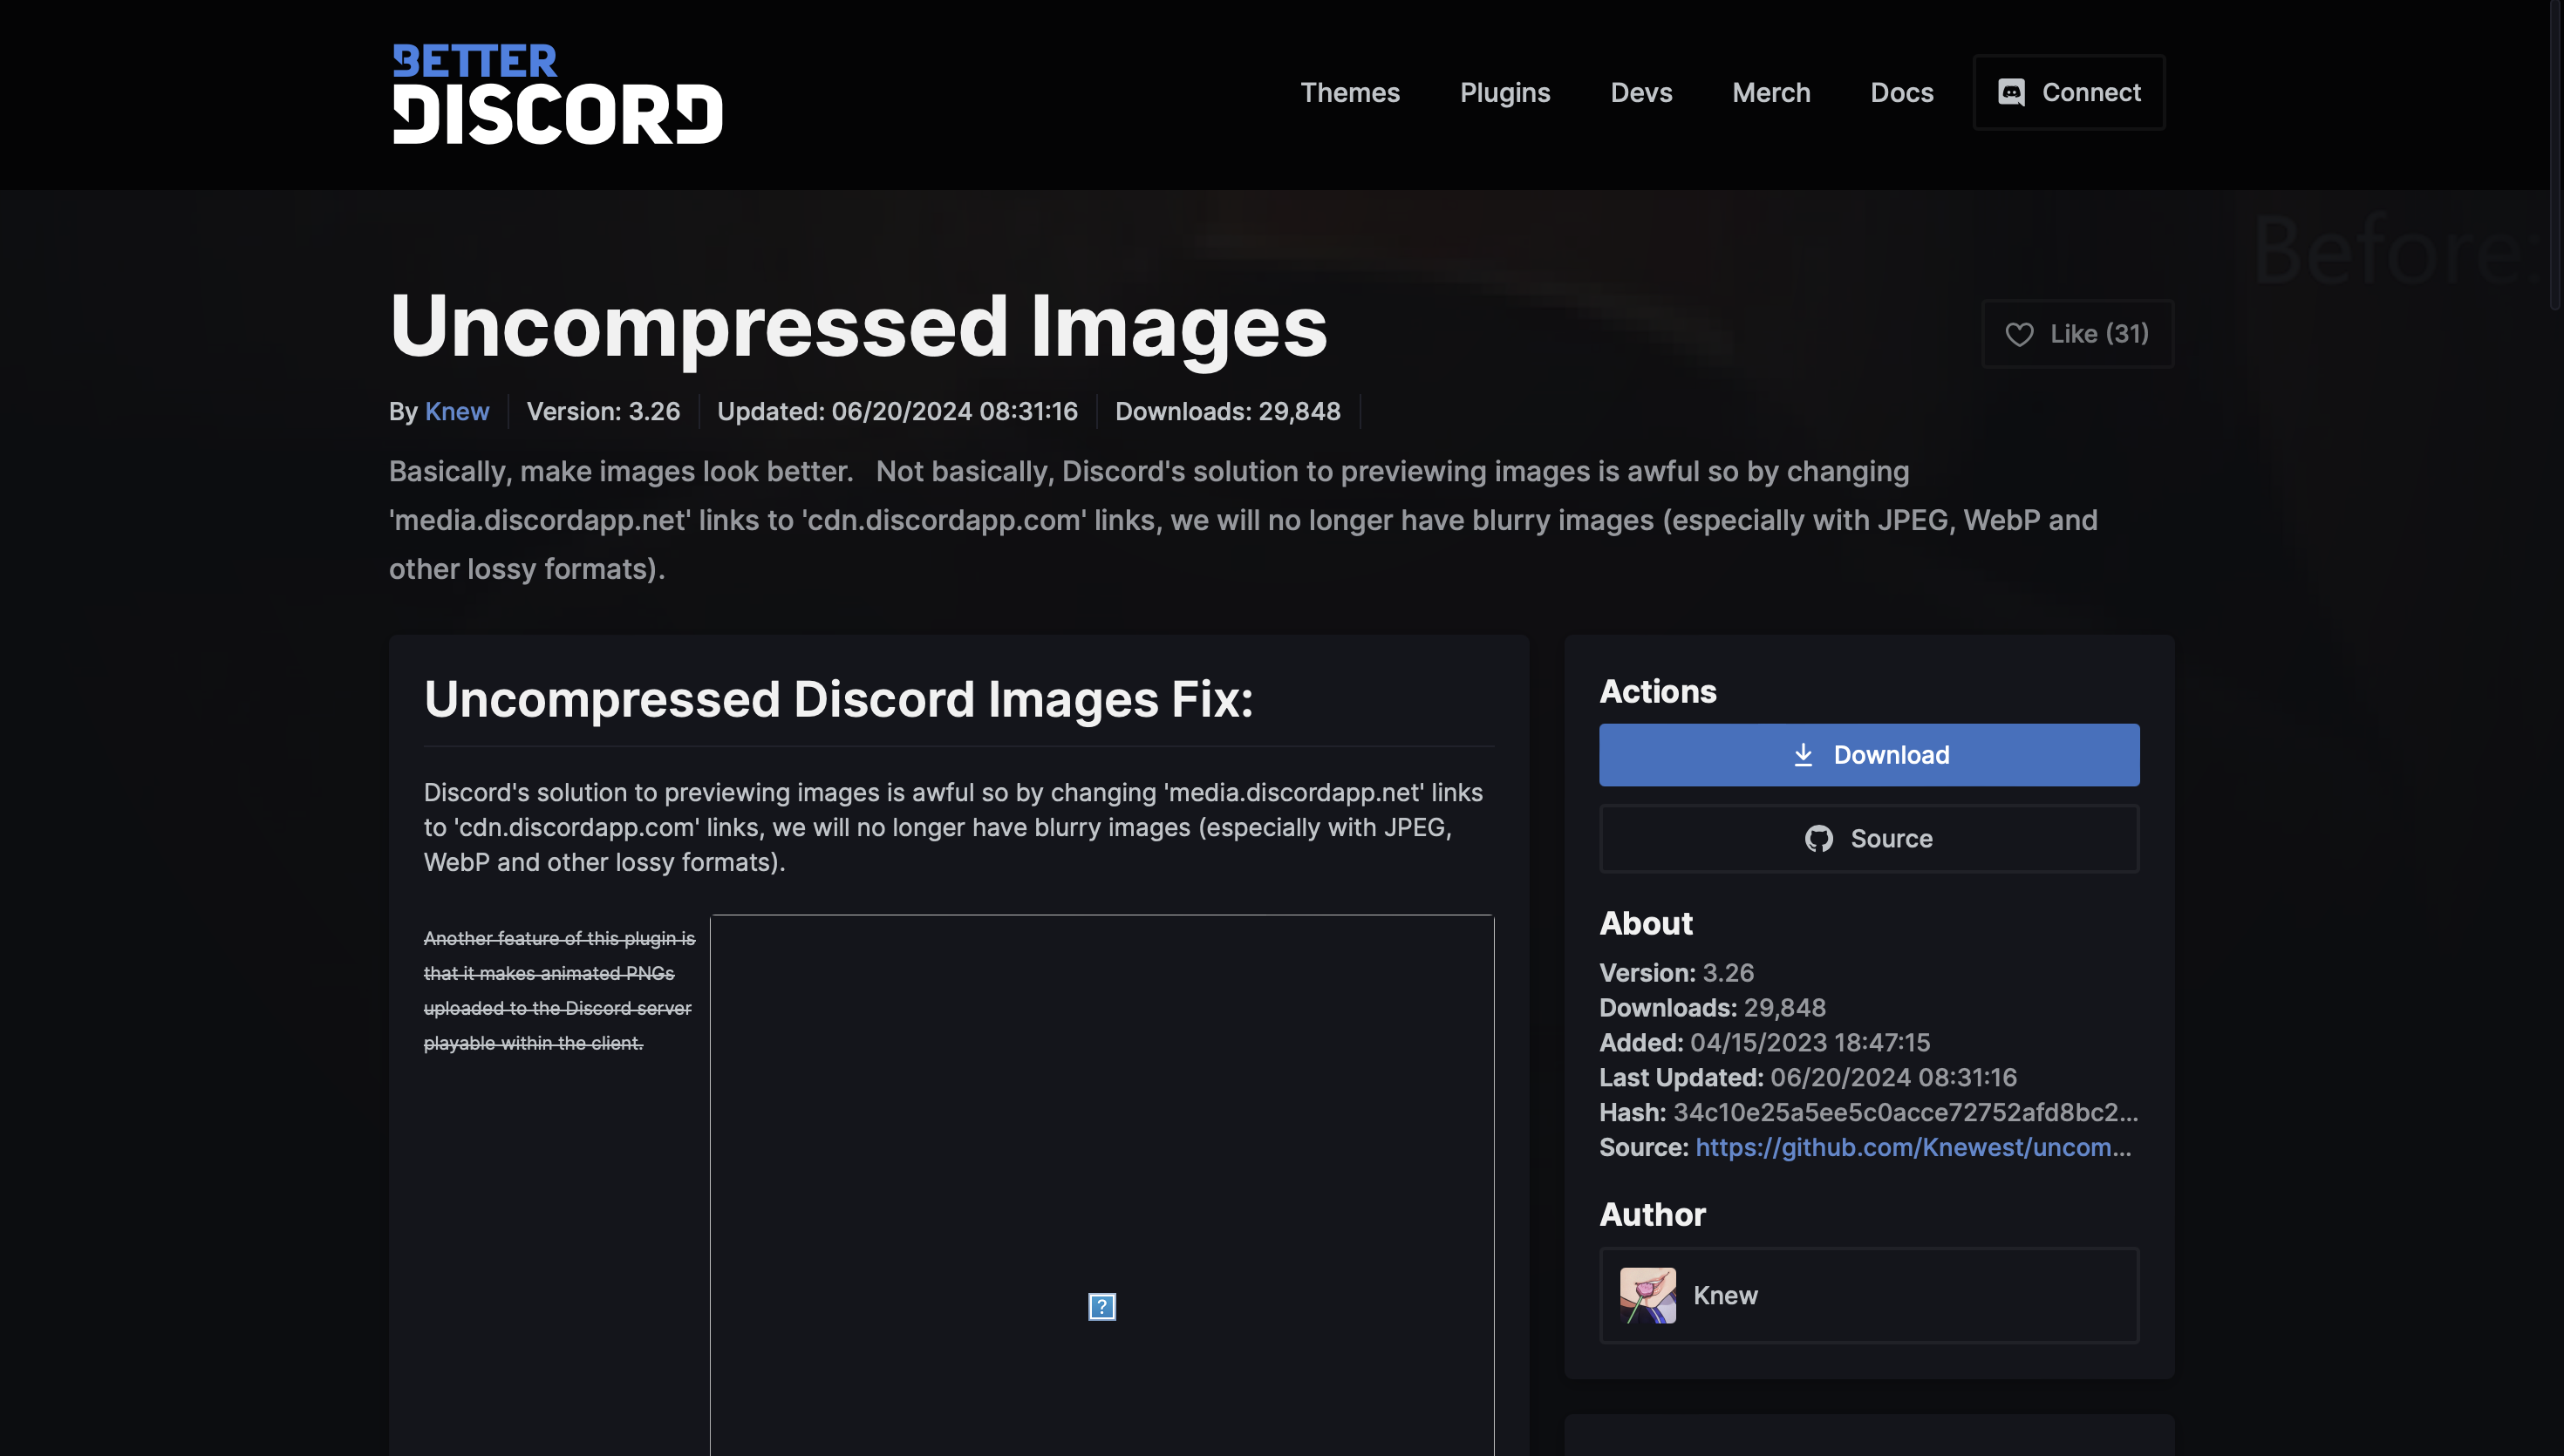Click the broken image placeholder icon

click(1101, 1306)
